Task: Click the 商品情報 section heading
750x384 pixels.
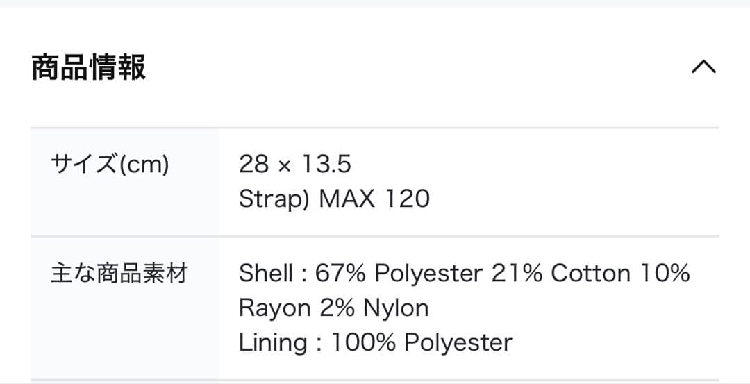Action: 89,68
